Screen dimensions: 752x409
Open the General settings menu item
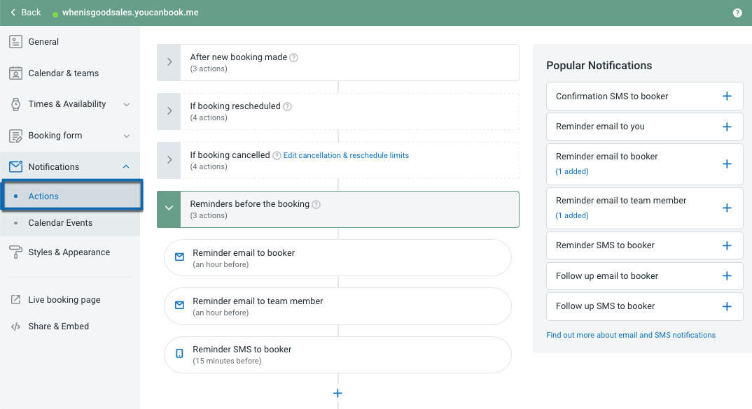point(43,42)
